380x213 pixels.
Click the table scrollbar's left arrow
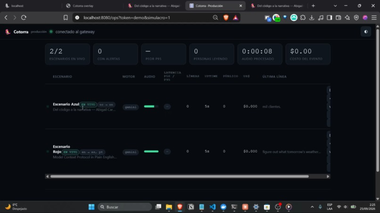click(x=47, y=176)
